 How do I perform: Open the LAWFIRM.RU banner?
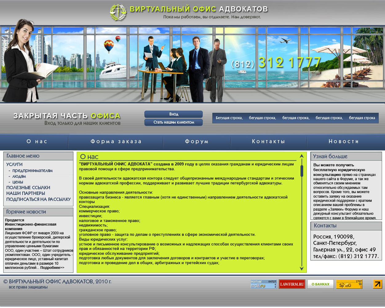(x=292, y=284)
